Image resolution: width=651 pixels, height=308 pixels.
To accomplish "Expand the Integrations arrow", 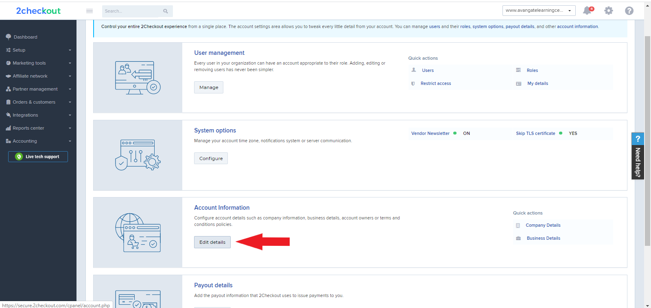I will pyautogui.click(x=70, y=115).
